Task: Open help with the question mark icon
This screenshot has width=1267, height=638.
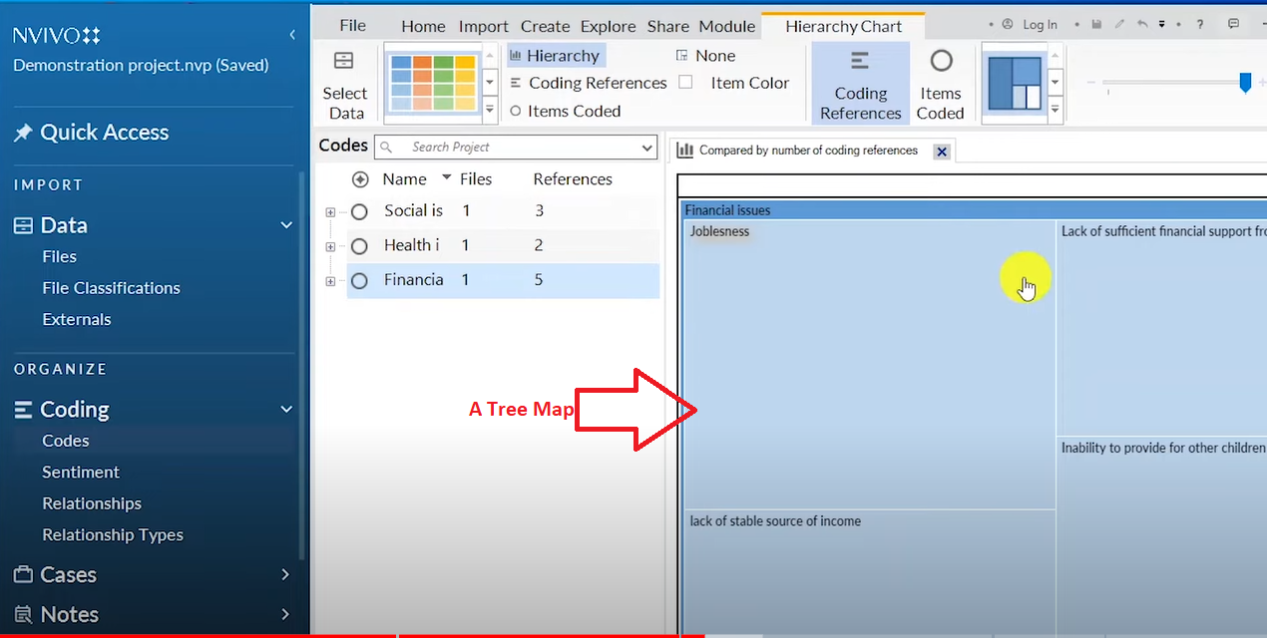Action: click(x=1200, y=24)
